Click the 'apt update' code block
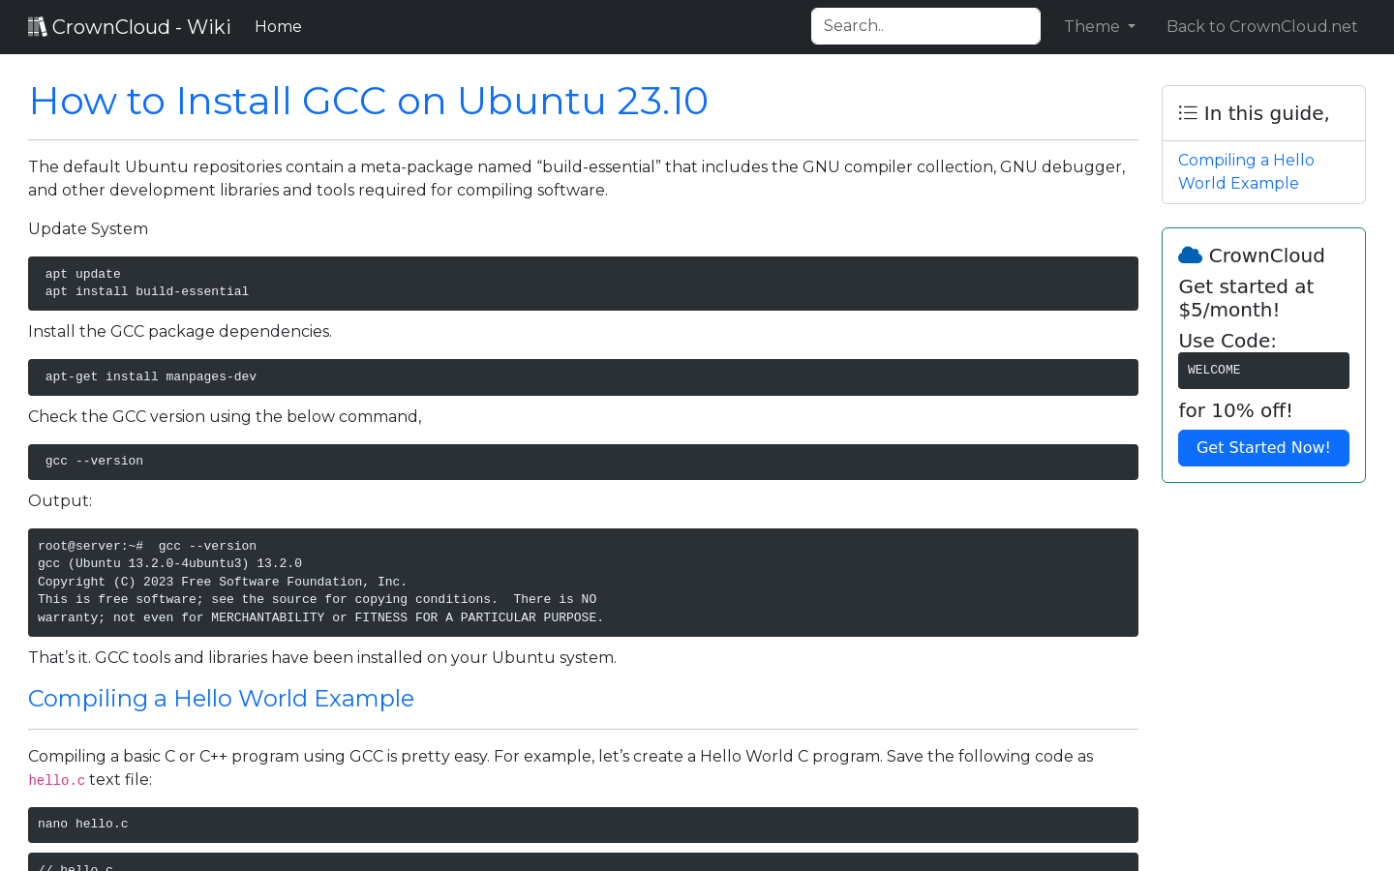1394x871 pixels. pos(581,283)
